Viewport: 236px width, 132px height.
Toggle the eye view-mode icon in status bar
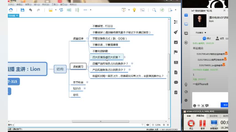click(x=148, y=125)
